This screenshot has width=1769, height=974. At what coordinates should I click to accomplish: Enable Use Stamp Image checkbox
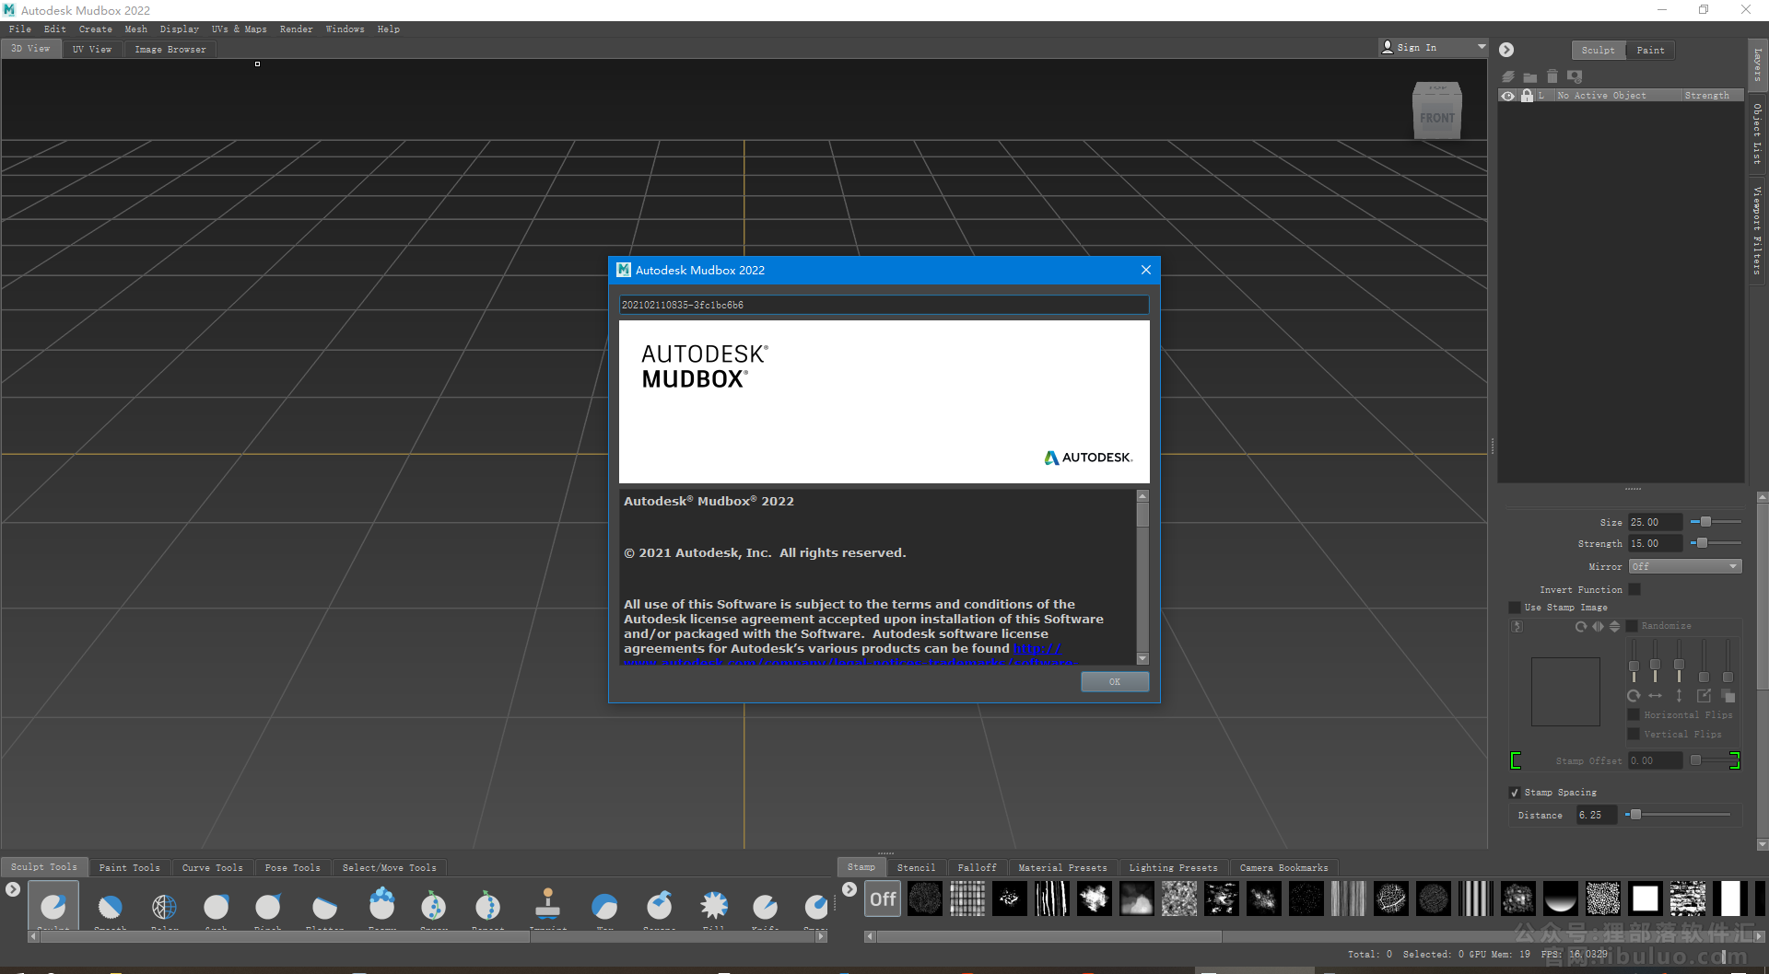point(1515,608)
